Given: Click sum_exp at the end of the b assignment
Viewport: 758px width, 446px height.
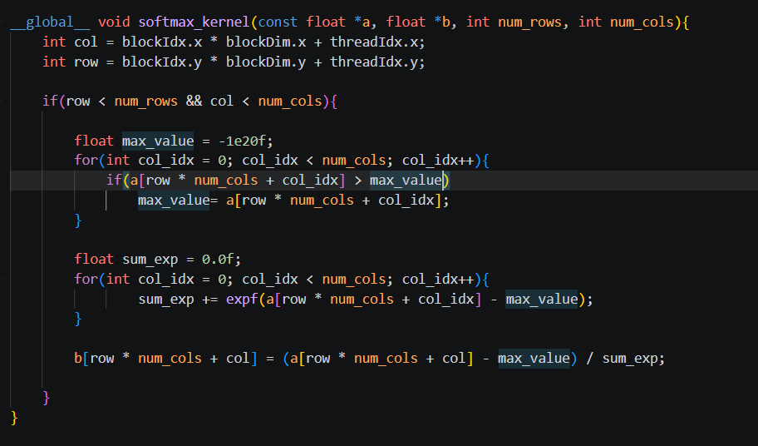Looking at the screenshot, I should (x=630, y=359).
